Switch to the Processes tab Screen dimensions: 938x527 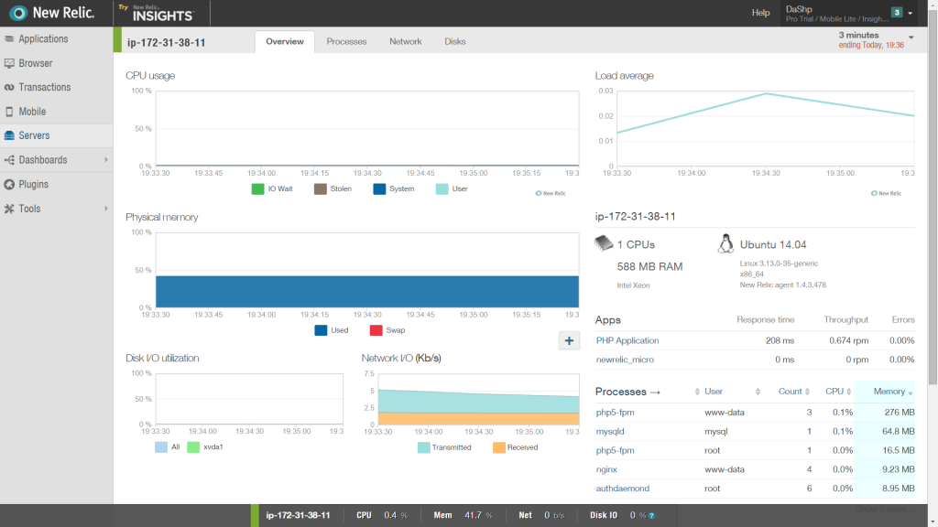click(x=346, y=42)
